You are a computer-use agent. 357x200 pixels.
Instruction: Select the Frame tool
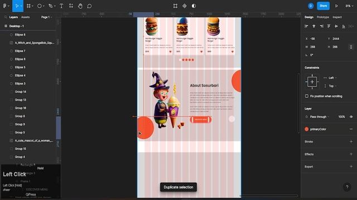pos(28,6)
